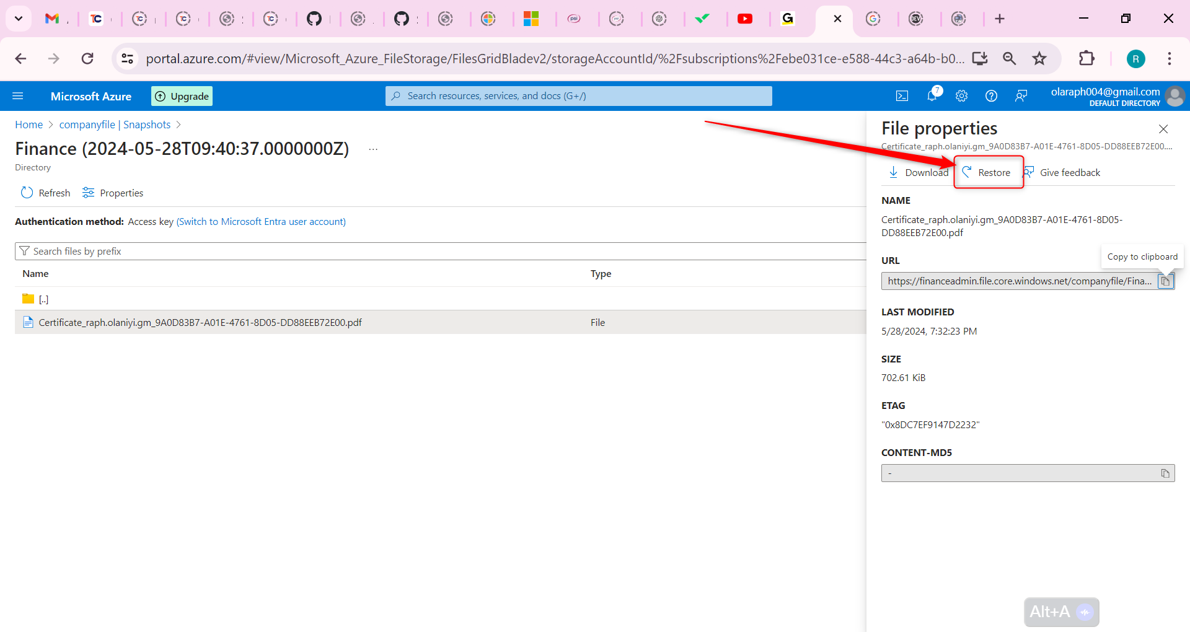Reload the Azure portal page
Image resolution: width=1190 pixels, height=632 pixels.
click(x=87, y=58)
